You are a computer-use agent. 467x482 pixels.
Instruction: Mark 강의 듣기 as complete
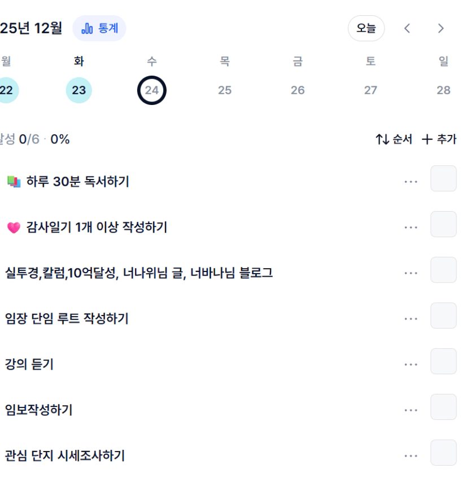tap(443, 362)
